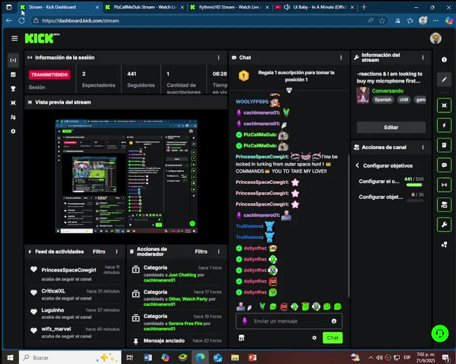This screenshot has width=456, height=364.
Task: Click the Windows Buscar search box
Action: pos(70,357)
